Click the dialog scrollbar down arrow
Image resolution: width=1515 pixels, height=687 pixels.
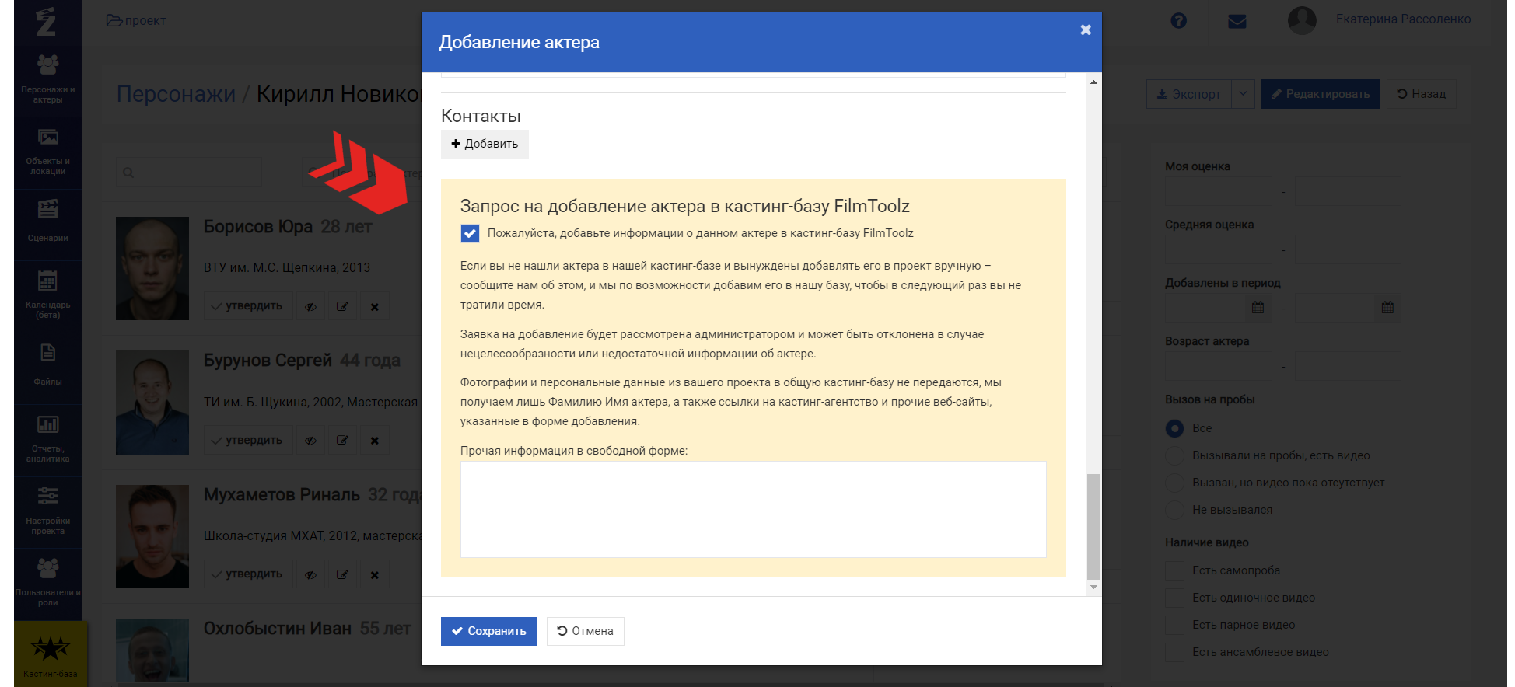pyautogui.click(x=1093, y=587)
